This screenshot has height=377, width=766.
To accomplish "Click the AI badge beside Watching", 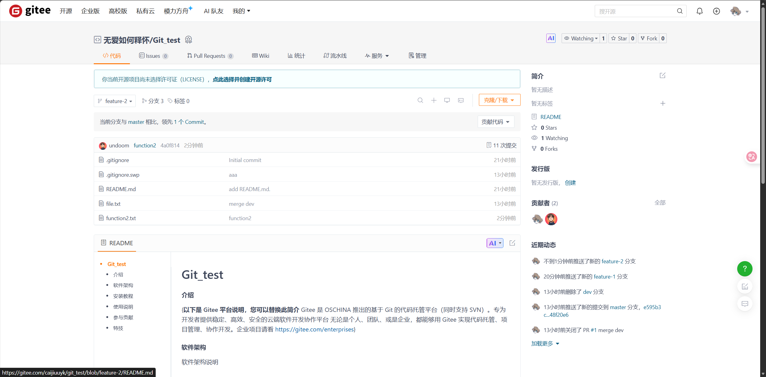I will 551,38.
